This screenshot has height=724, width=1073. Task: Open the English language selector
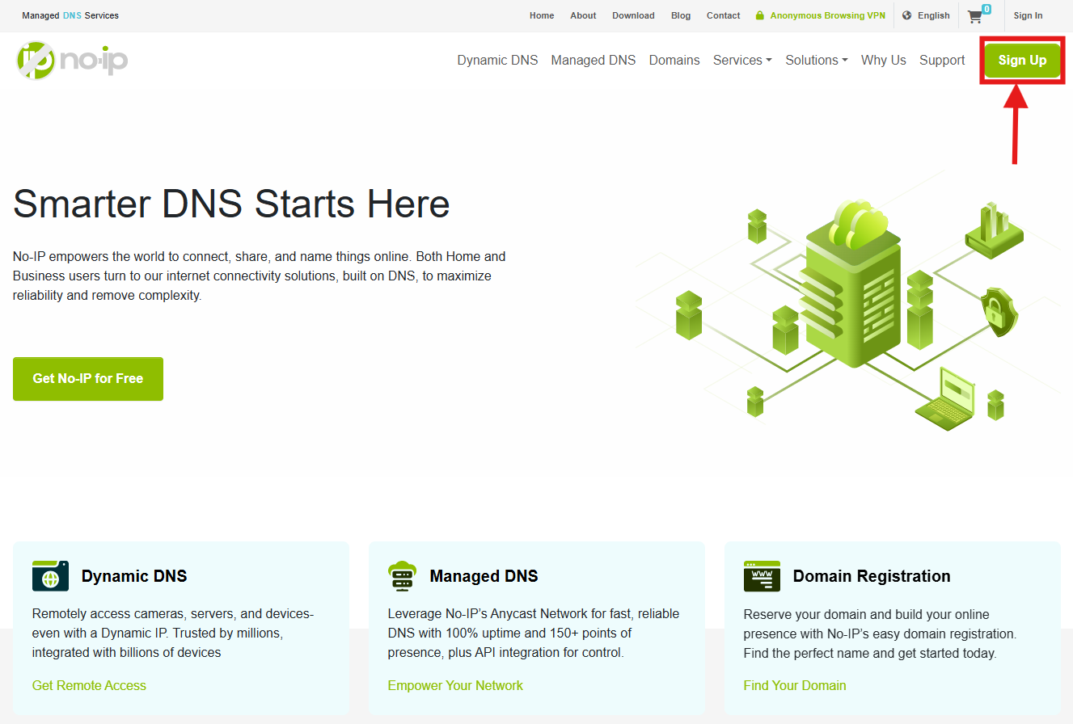point(933,15)
